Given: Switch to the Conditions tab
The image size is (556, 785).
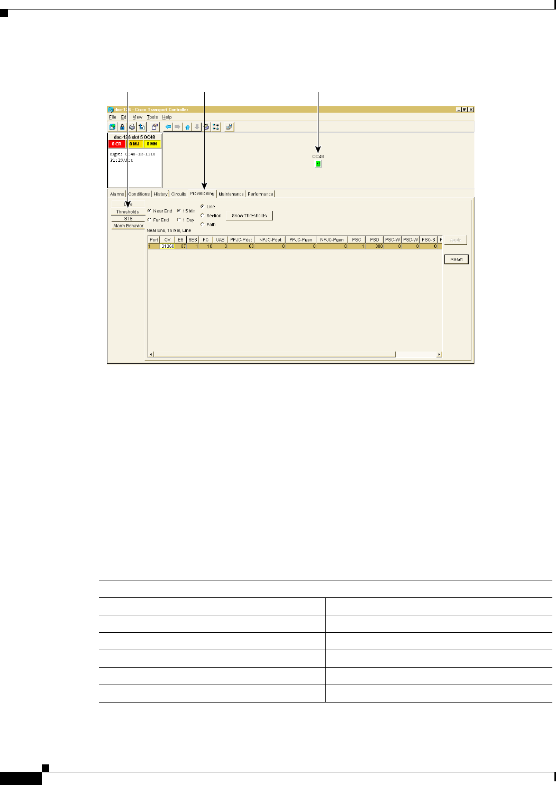Looking at the screenshot, I should tap(139, 194).
